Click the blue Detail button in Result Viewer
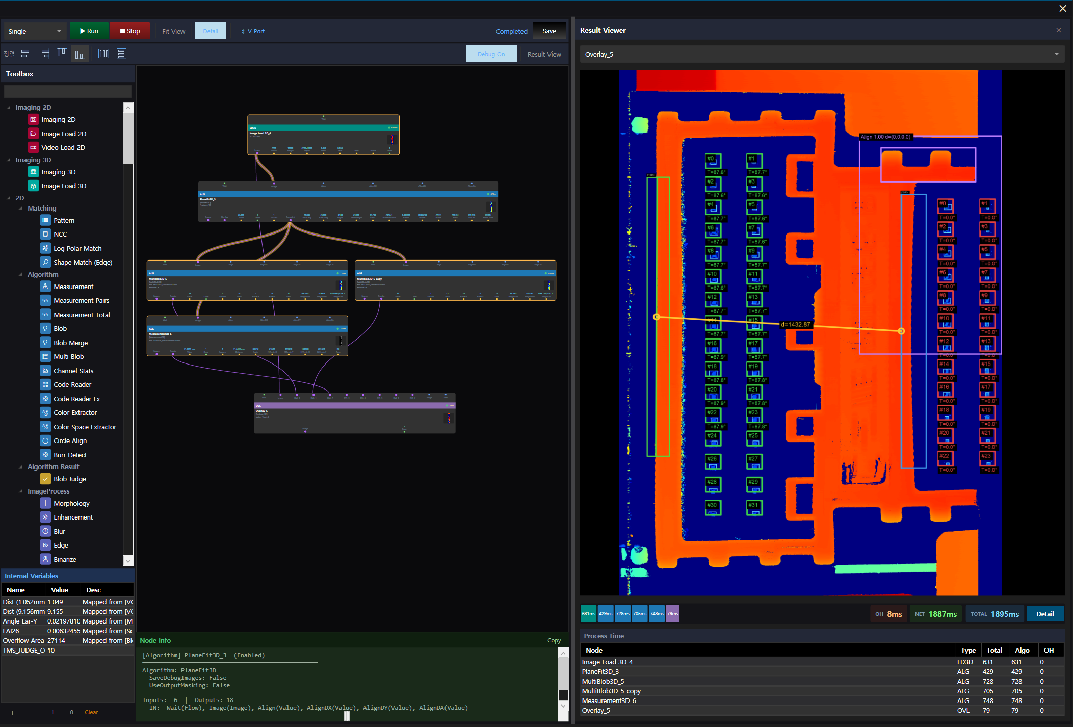This screenshot has width=1073, height=727. click(1044, 614)
